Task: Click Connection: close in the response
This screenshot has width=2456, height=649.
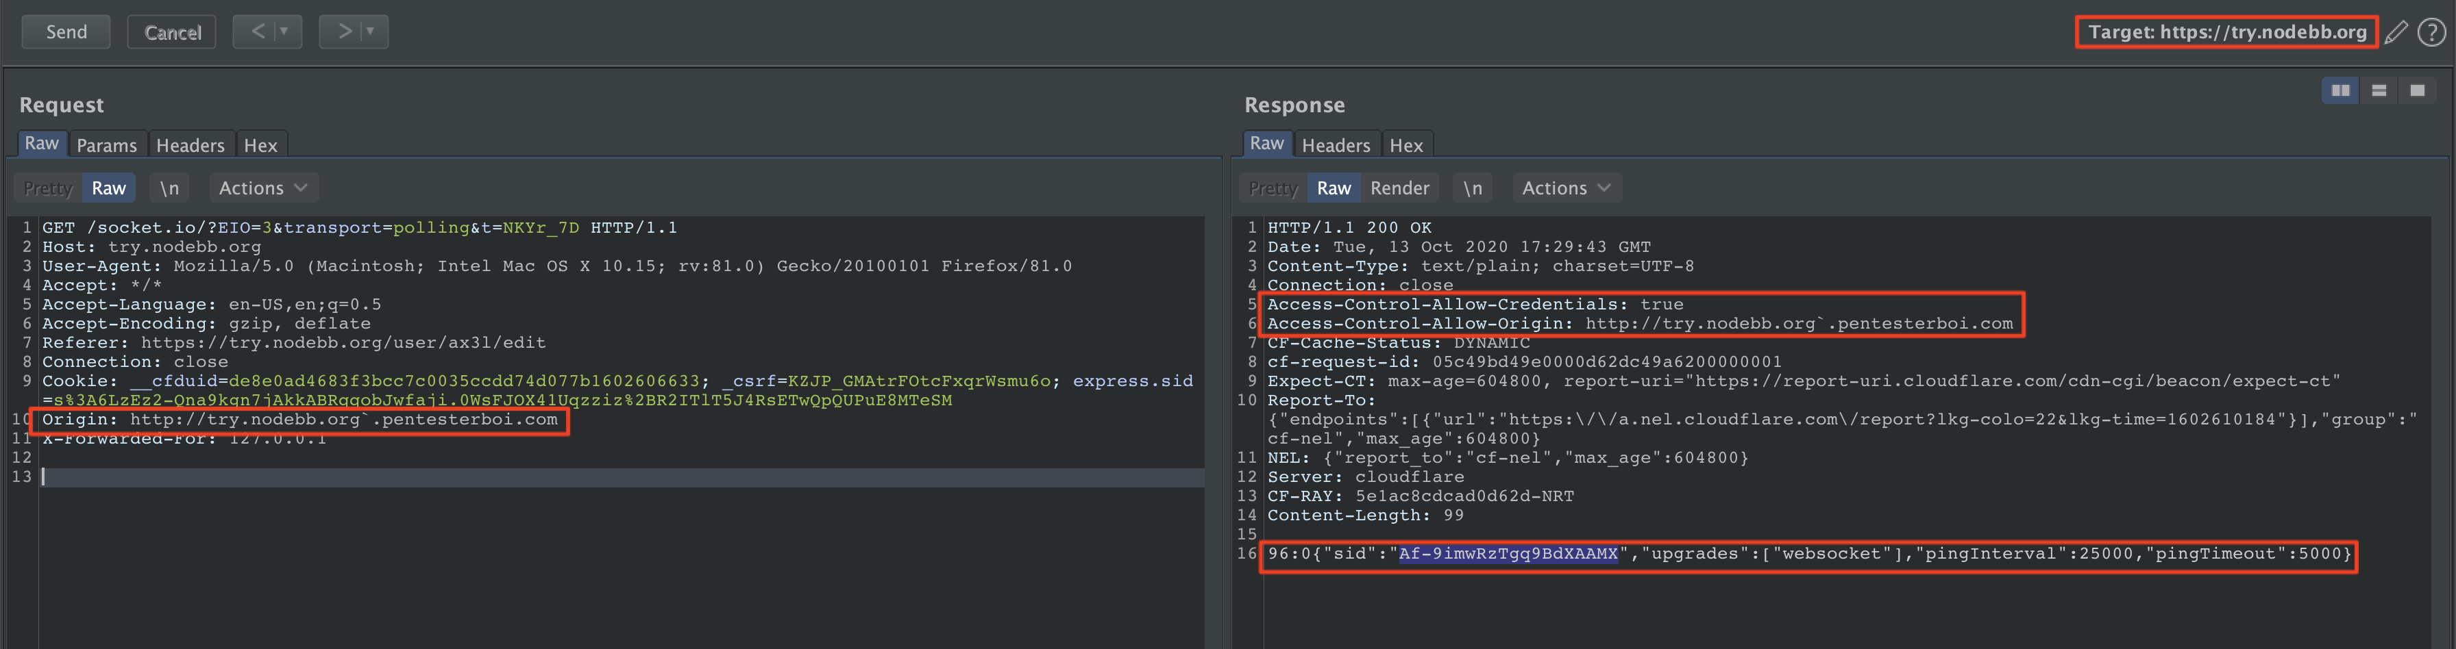Action: [x=1360, y=285]
